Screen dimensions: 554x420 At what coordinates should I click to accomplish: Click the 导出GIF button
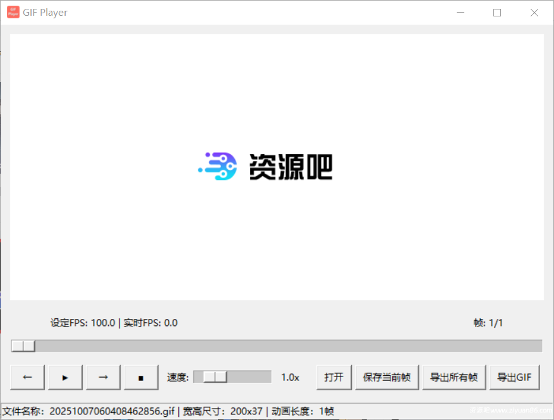(514, 377)
